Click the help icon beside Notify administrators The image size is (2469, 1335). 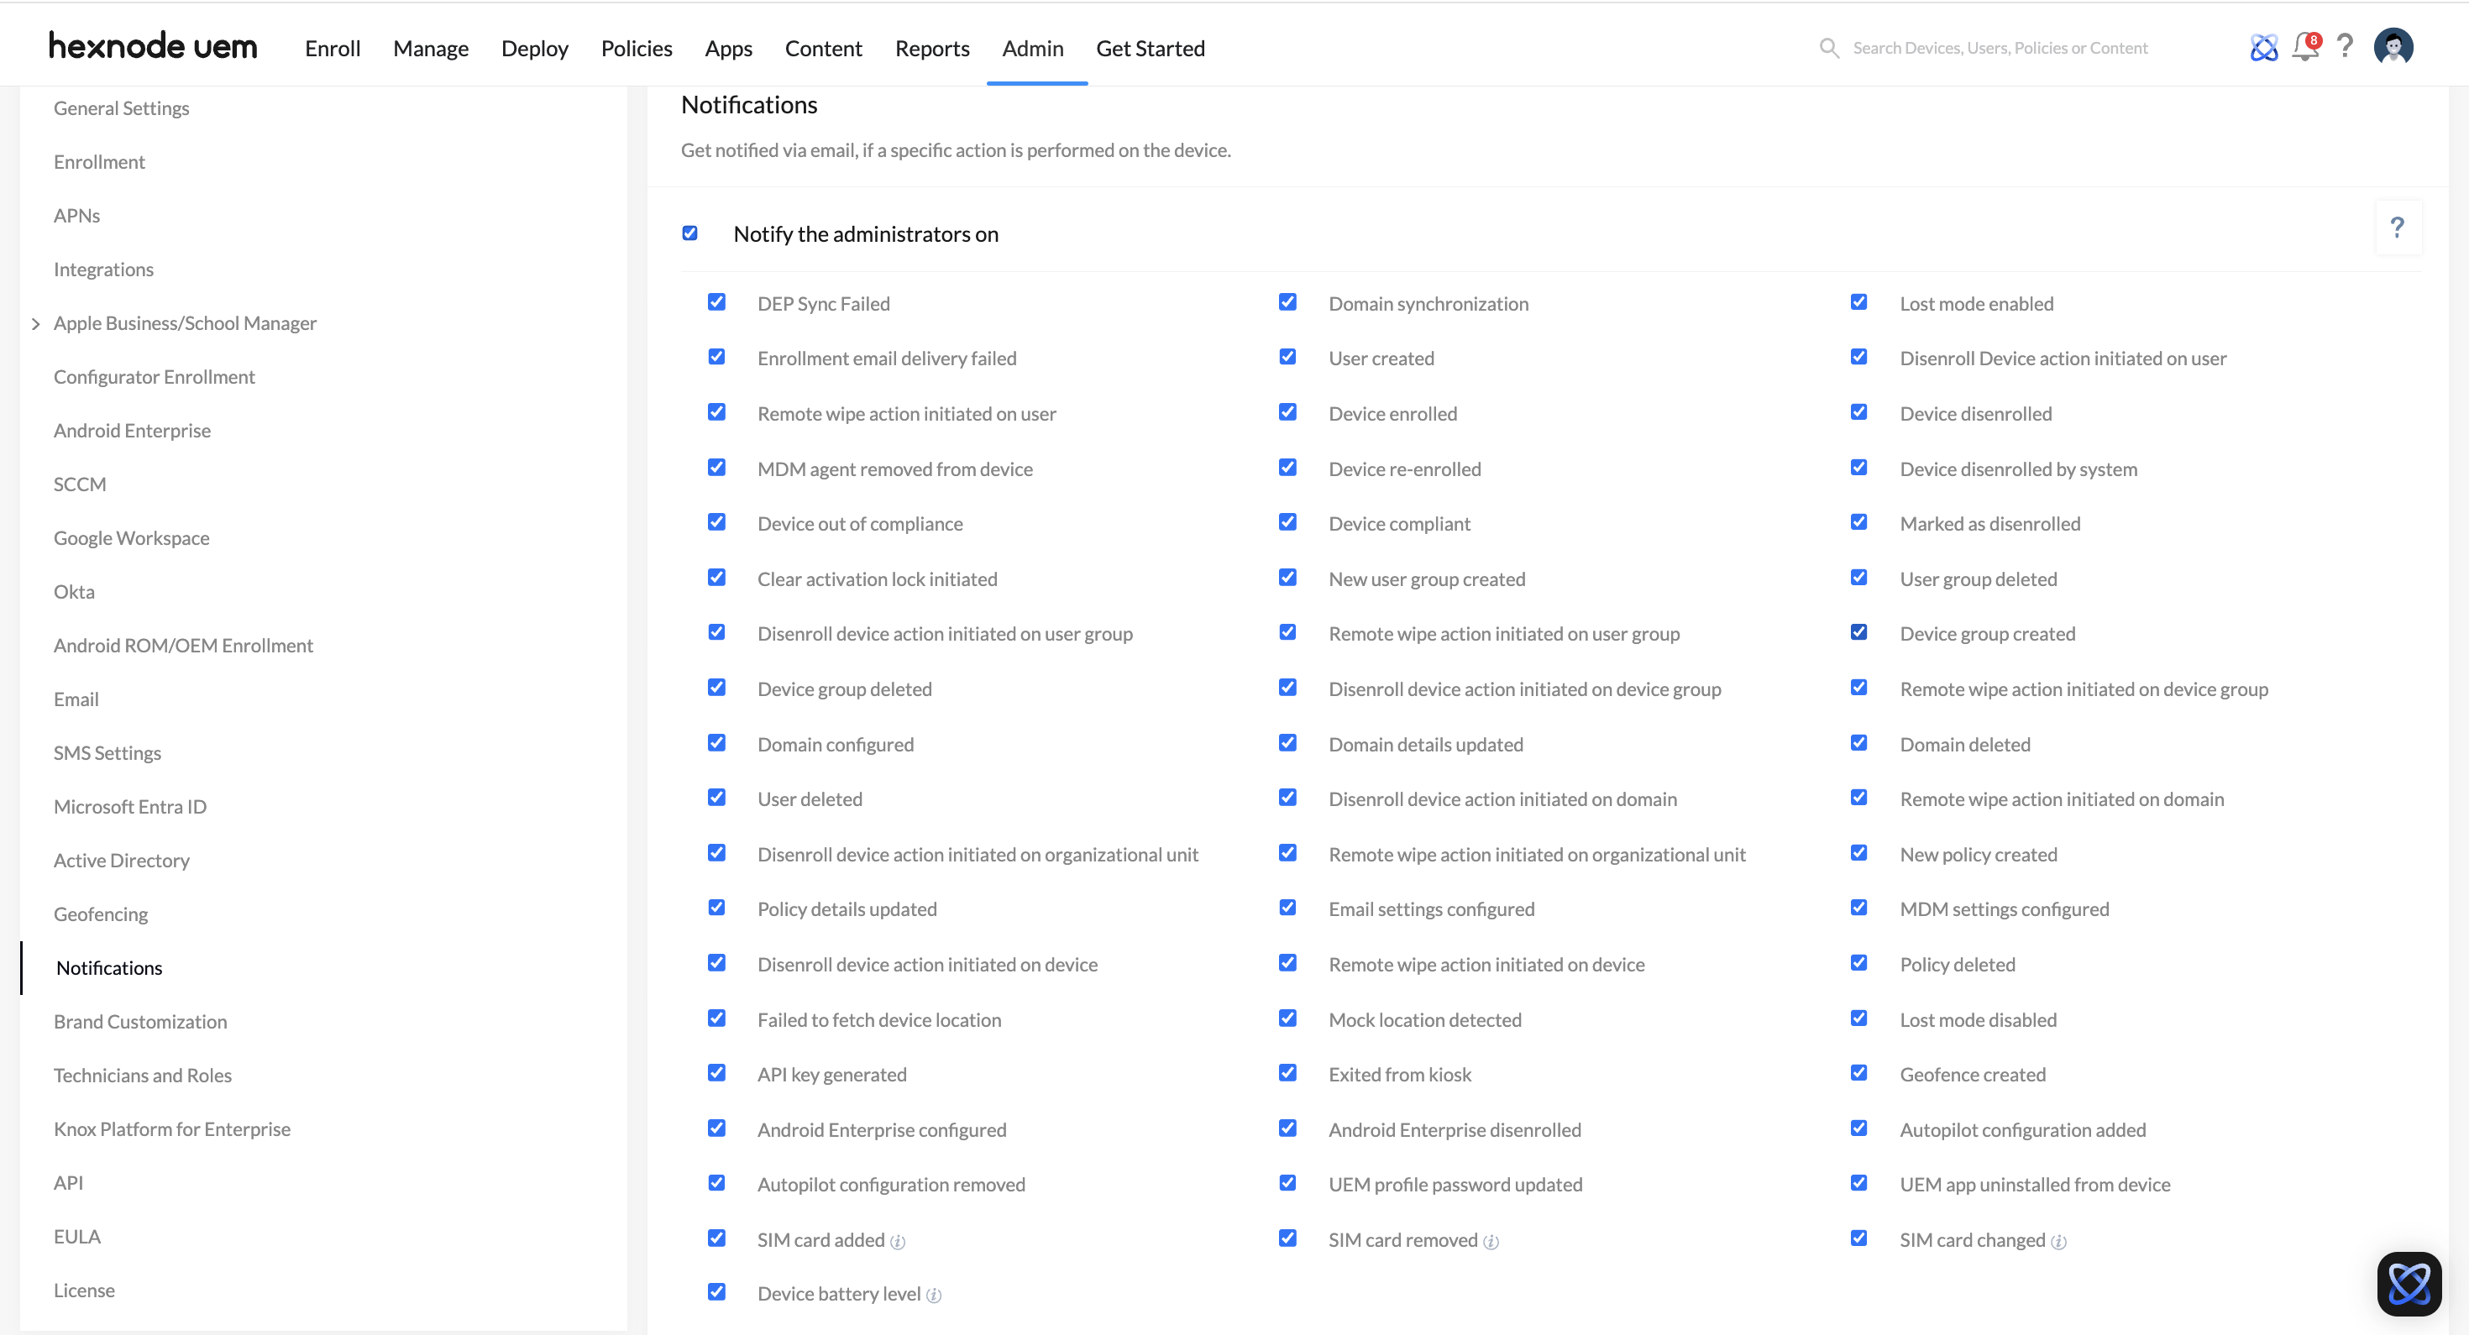tap(2397, 228)
